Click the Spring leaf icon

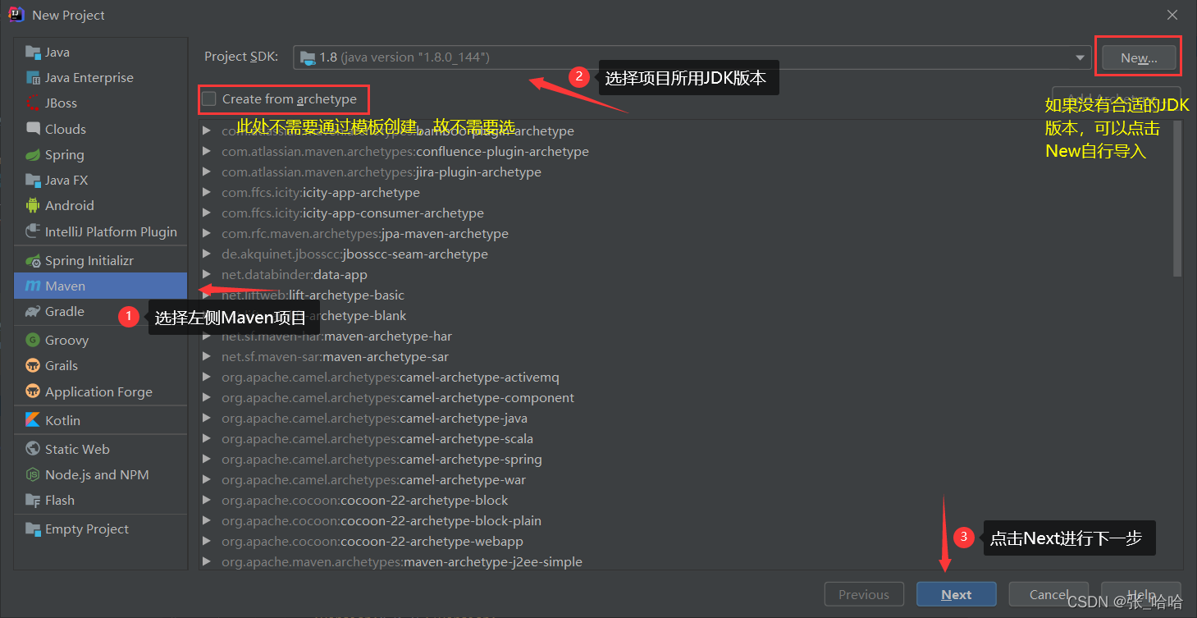coord(33,155)
